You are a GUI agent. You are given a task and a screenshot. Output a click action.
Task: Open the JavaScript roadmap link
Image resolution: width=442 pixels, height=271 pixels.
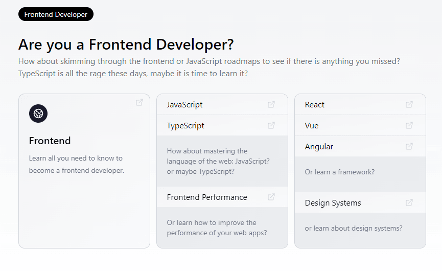pyautogui.click(x=185, y=104)
